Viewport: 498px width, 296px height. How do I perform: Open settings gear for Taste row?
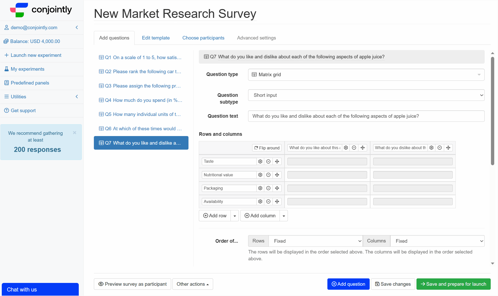[x=260, y=161]
